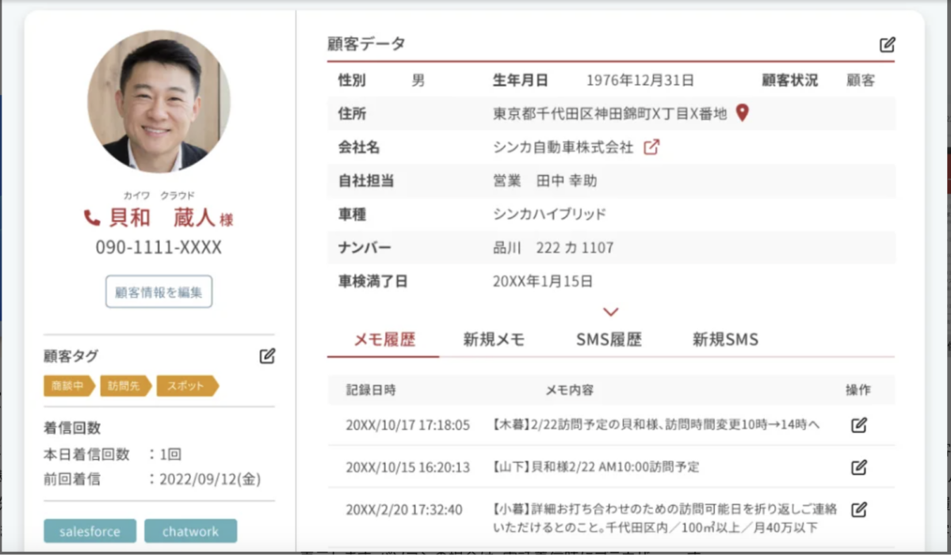Viewport: 951px width, 555px height.
Task: Select the 訪問先 customer tag
Action: (x=124, y=386)
